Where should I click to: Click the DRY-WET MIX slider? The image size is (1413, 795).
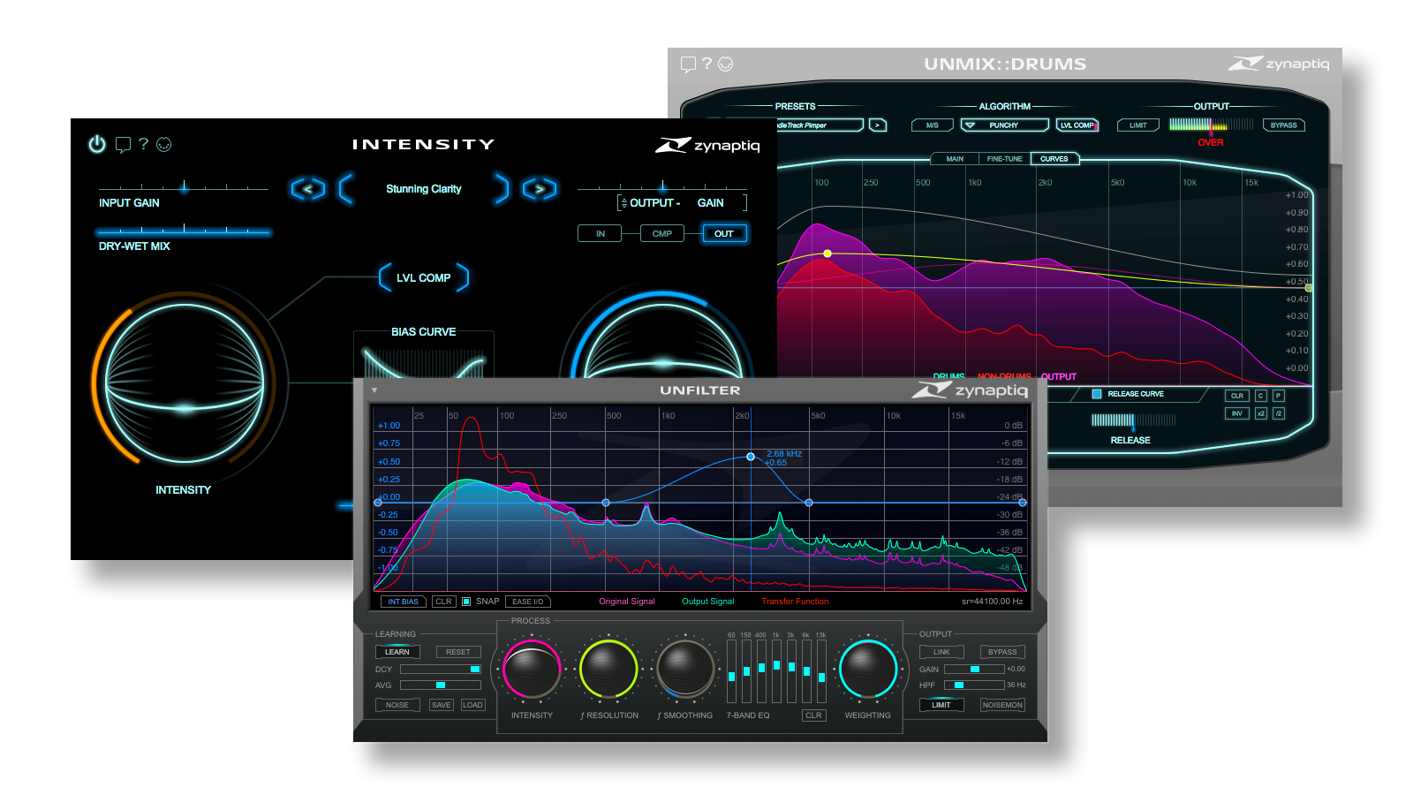(x=184, y=231)
